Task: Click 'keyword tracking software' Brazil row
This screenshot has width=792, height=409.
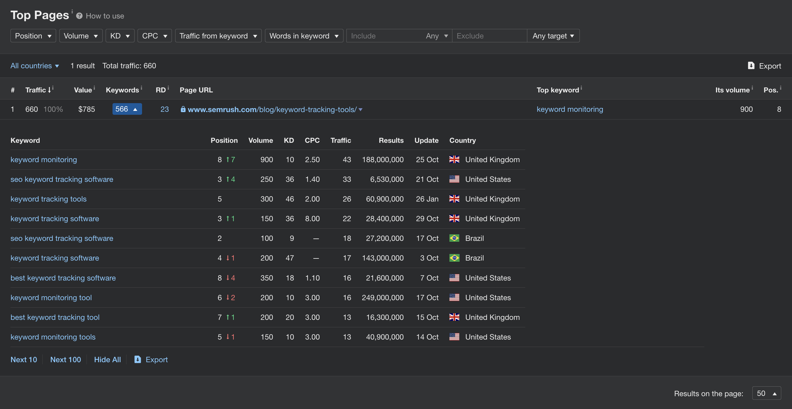Action: point(55,258)
